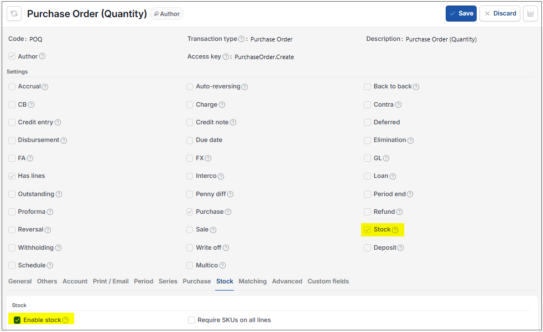543x332 pixels.
Task: Click the help icon beside Access key
Action: pyautogui.click(x=226, y=57)
